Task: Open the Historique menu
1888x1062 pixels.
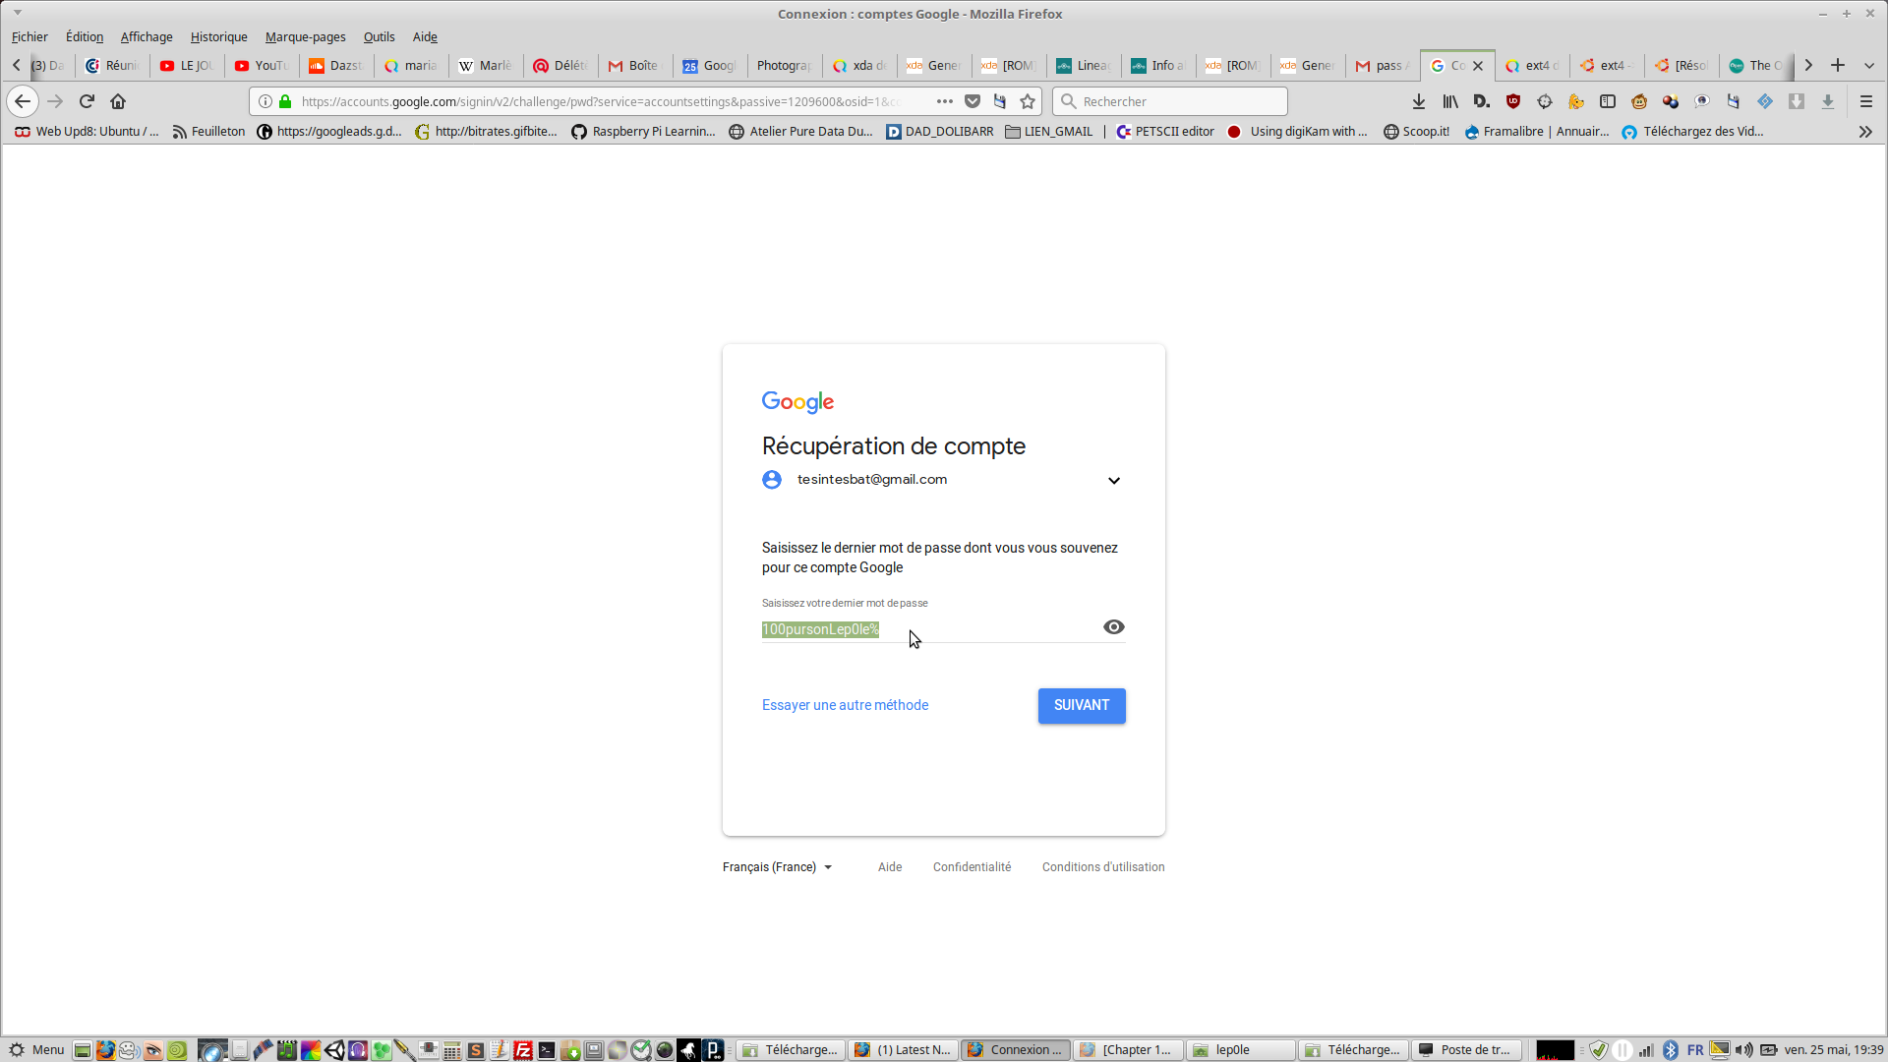Action: pos(218,36)
